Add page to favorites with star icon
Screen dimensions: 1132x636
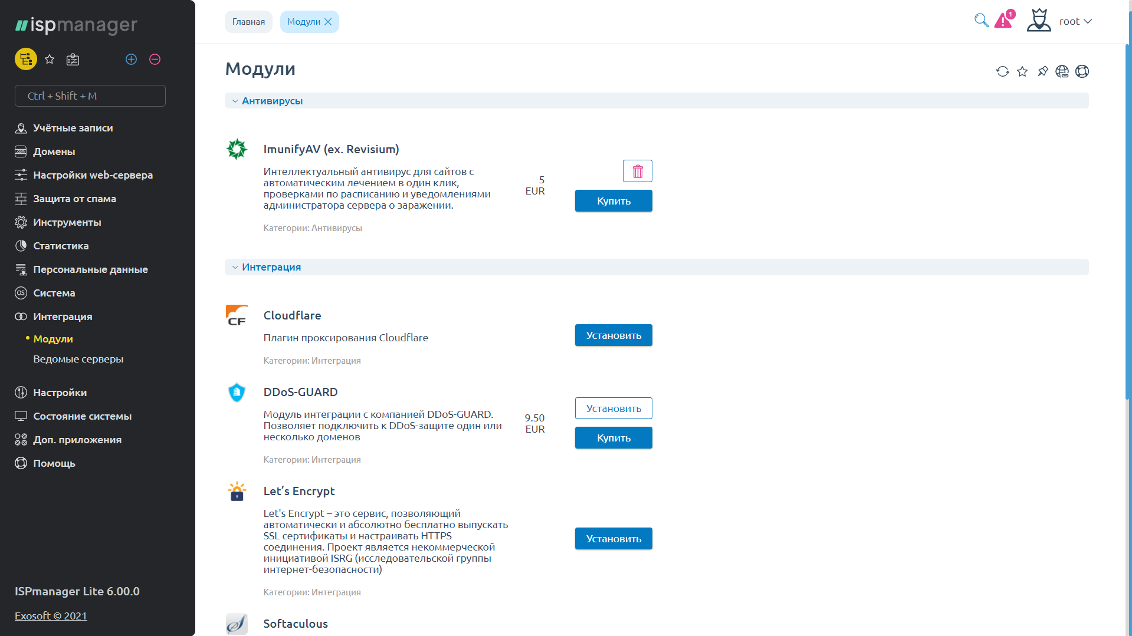1022,71
